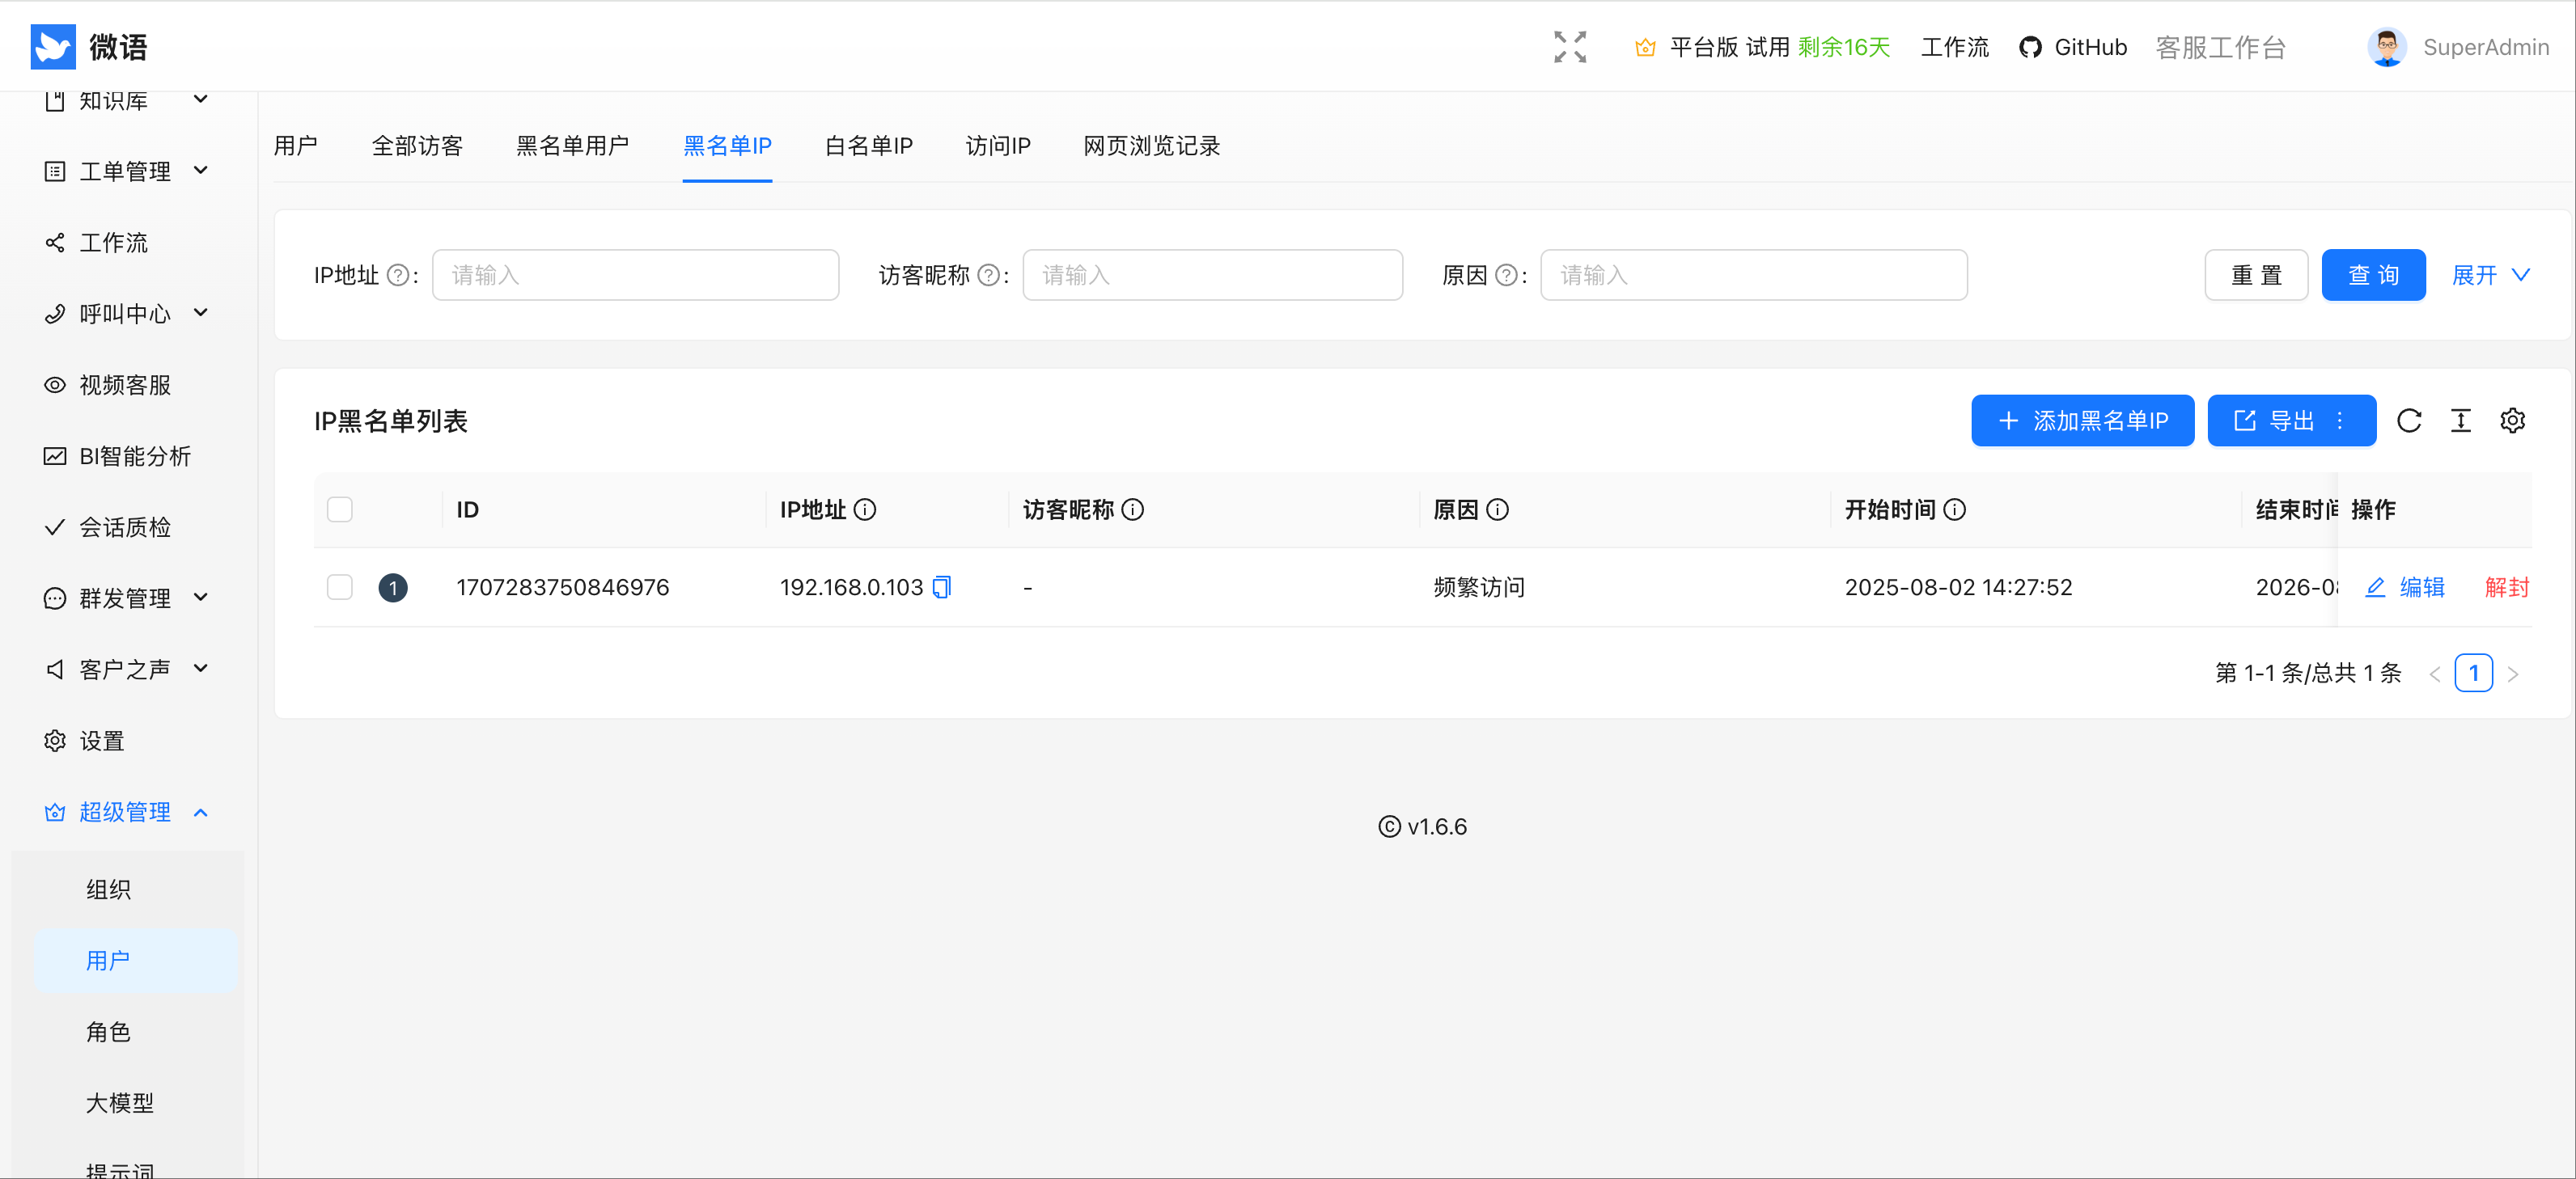
Task: Click the info icon in IP地址 column header
Action: (x=865, y=509)
